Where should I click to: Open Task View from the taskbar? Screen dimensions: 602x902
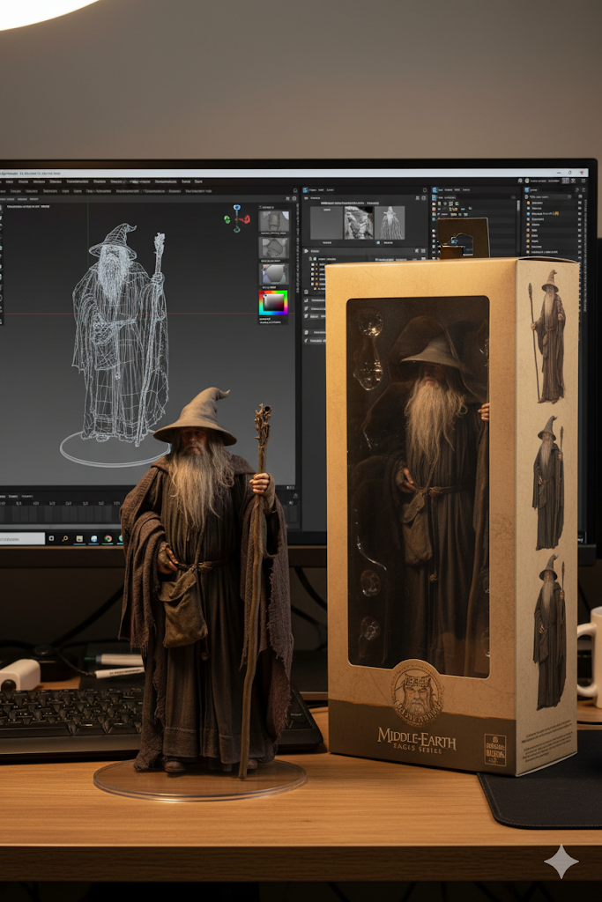click(x=51, y=539)
